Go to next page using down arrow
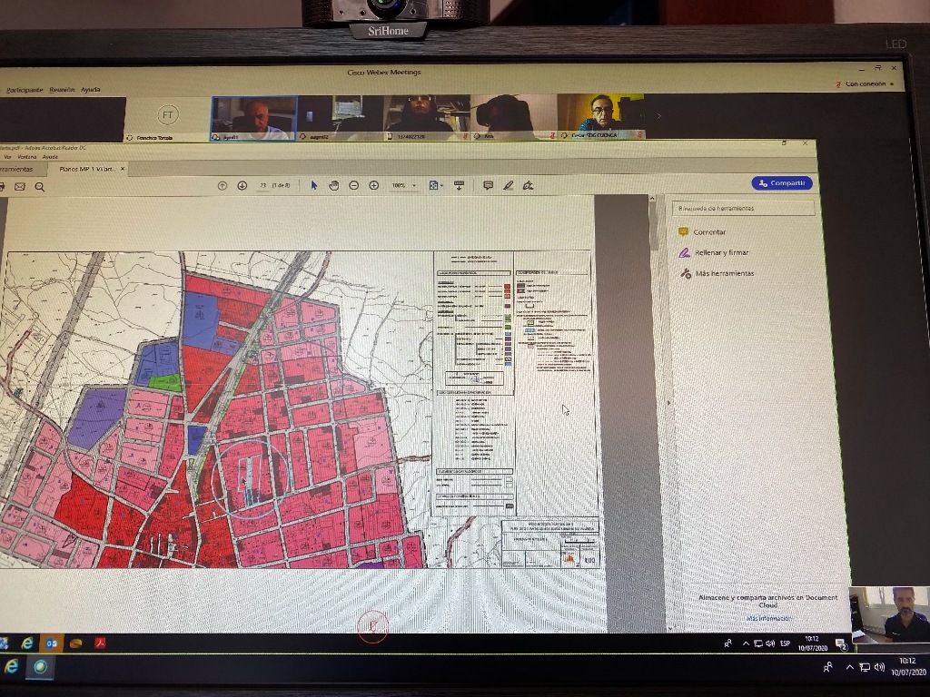930x697 pixels. (242, 185)
